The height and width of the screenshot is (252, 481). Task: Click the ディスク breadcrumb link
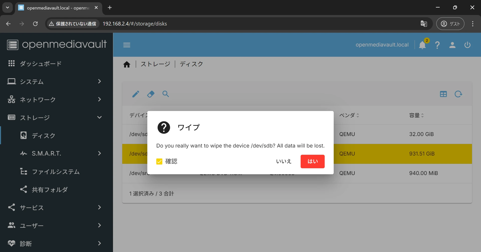click(191, 64)
